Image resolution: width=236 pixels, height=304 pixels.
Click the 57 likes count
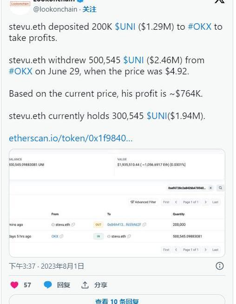click(x=27, y=285)
